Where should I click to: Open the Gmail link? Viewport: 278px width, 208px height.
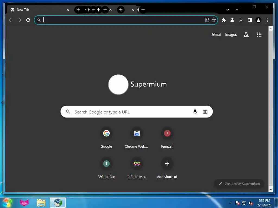pyautogui.click(x=216, y=34)
